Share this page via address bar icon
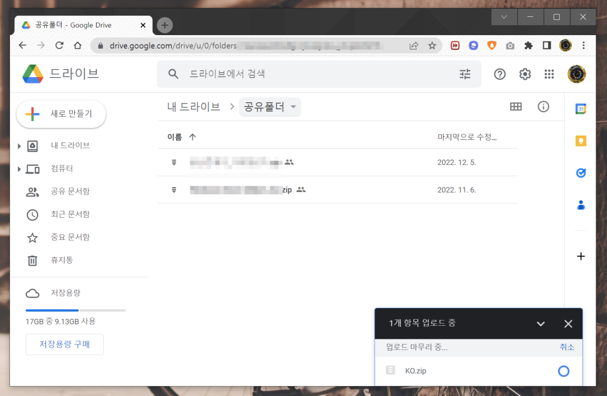The width and height of the screenshot is (607, 396). pyautogui.click(x=414, y=46)
